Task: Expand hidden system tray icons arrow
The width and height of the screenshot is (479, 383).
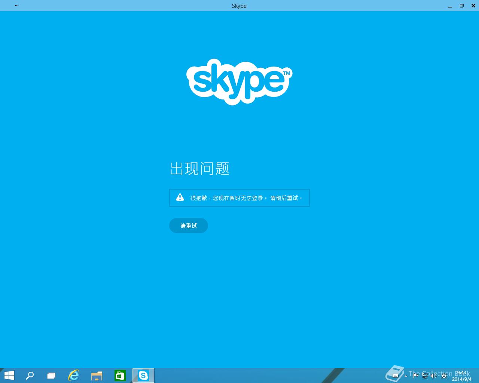Action: (406, 376)
